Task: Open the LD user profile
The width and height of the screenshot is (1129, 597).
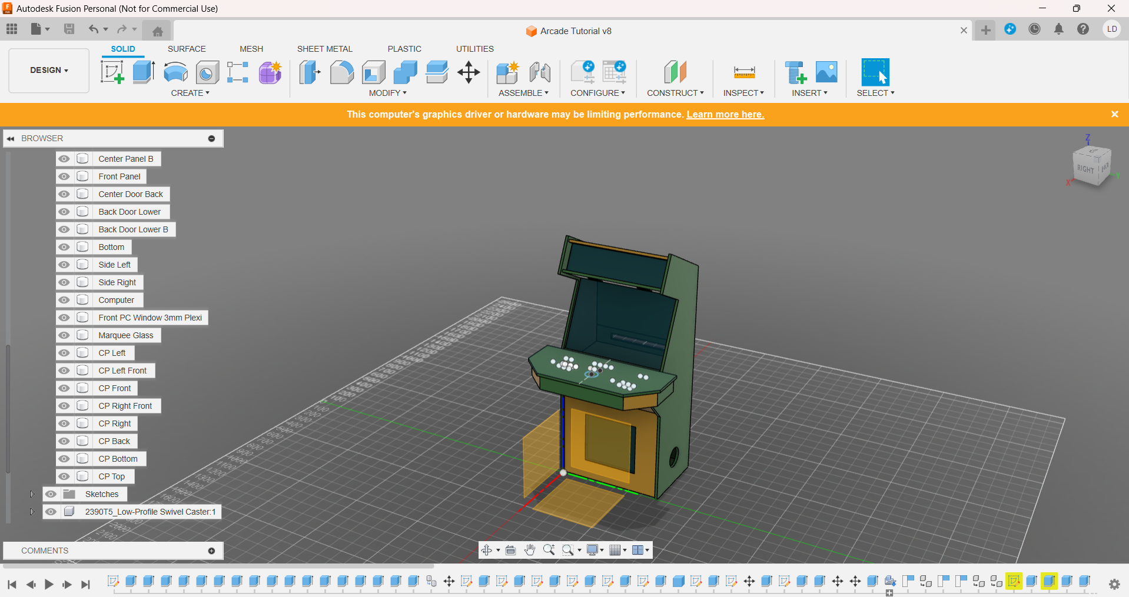Action: [1111, 29]
